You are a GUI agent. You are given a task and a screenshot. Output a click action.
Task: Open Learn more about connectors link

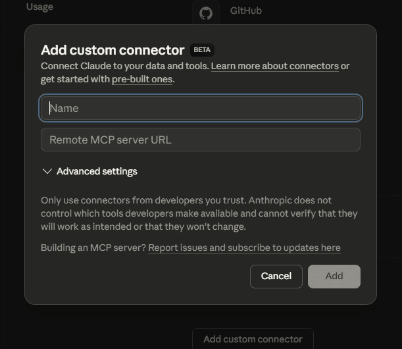point(274,66)
